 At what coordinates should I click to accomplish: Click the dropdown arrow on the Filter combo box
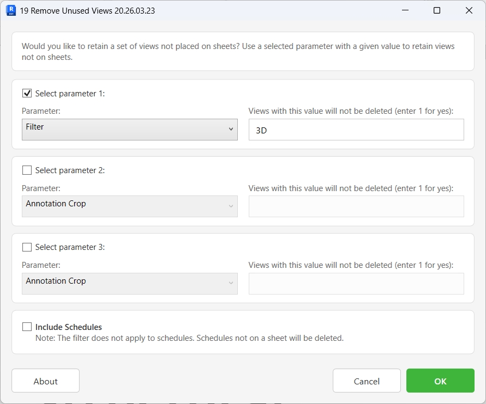pyautogui.click(x=231, y=130)
